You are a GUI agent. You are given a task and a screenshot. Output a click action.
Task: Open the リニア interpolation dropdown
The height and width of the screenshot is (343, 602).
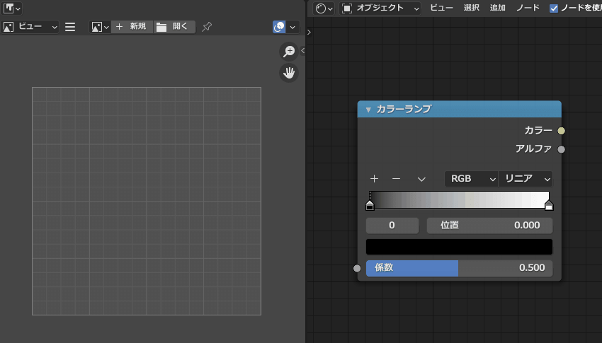click(526, 179)
